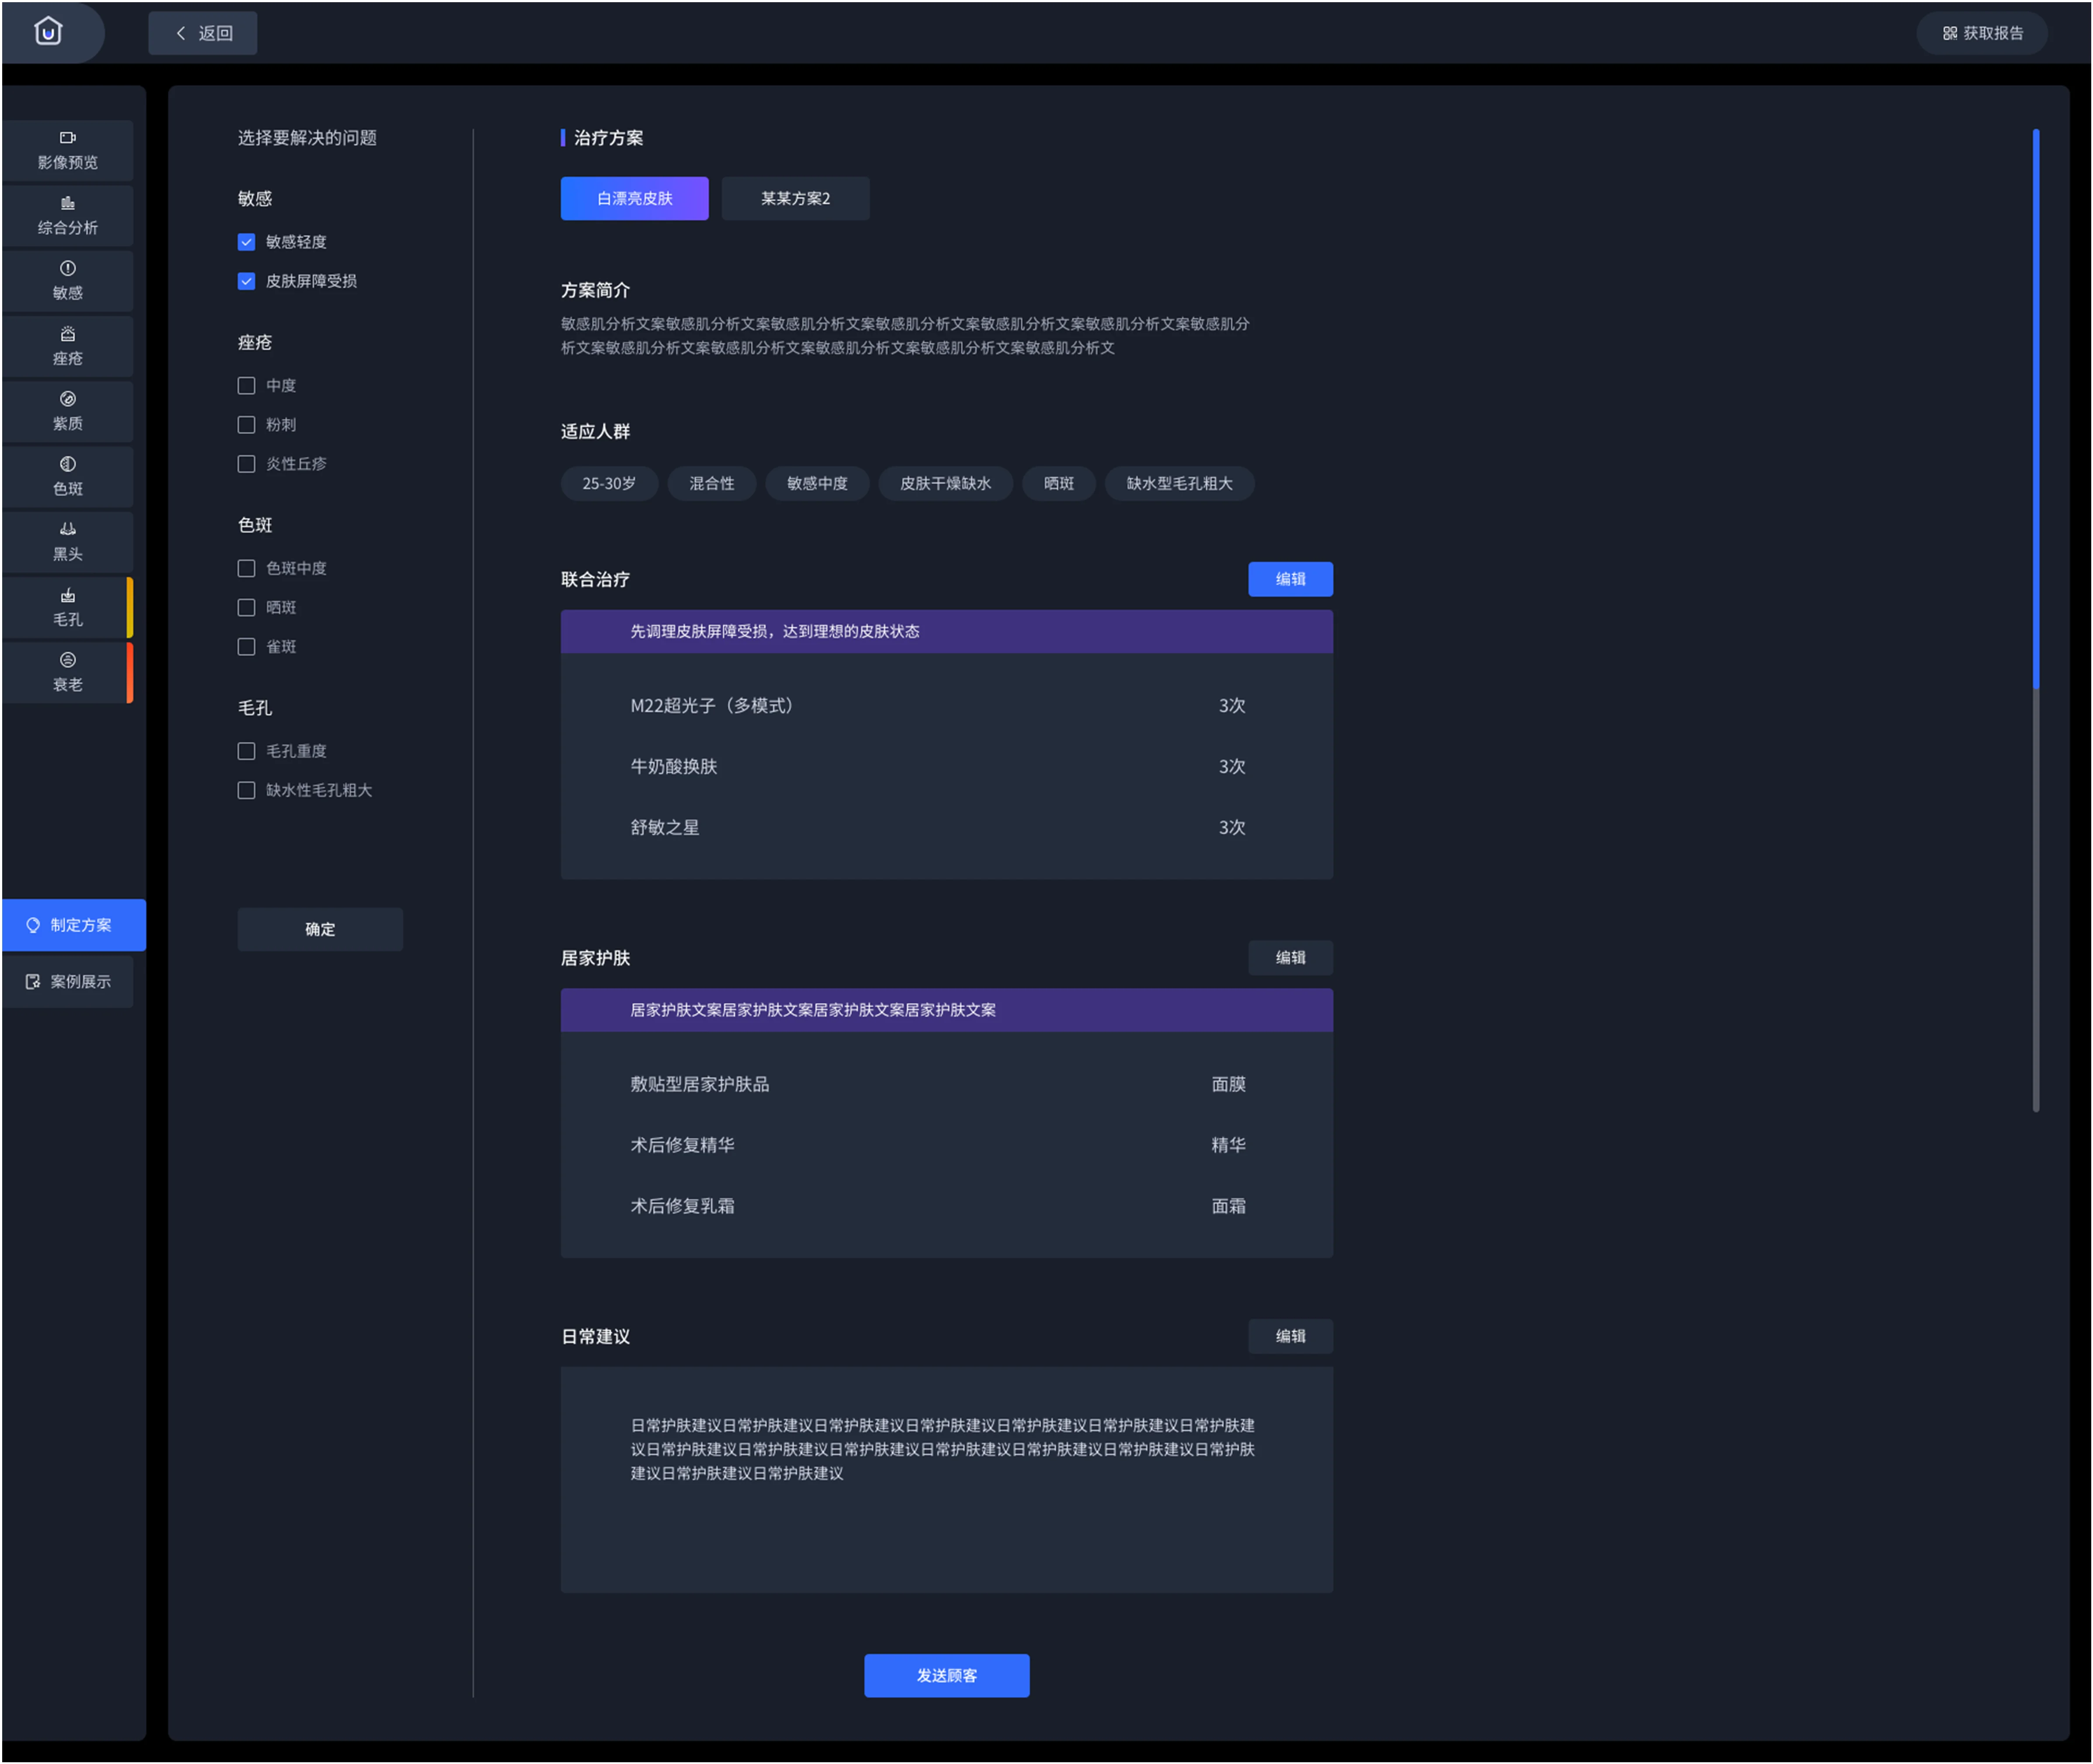Open the 案例展示 menu item
2093x1764 pixels.
coord(68,981)
